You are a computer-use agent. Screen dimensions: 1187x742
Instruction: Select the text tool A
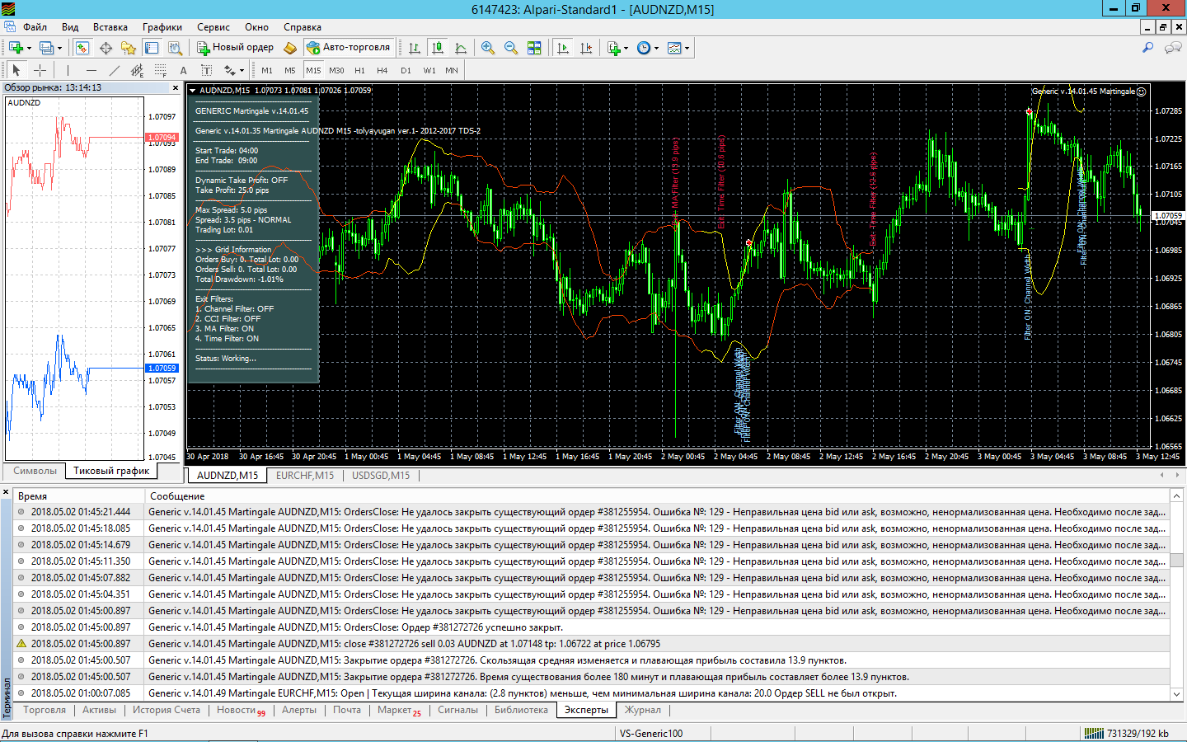coord(184,70)
